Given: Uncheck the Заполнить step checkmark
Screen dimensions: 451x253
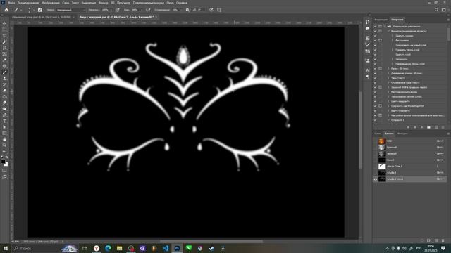Looking at the screenshot, I should pyautogui.click(x=375, y=59).
